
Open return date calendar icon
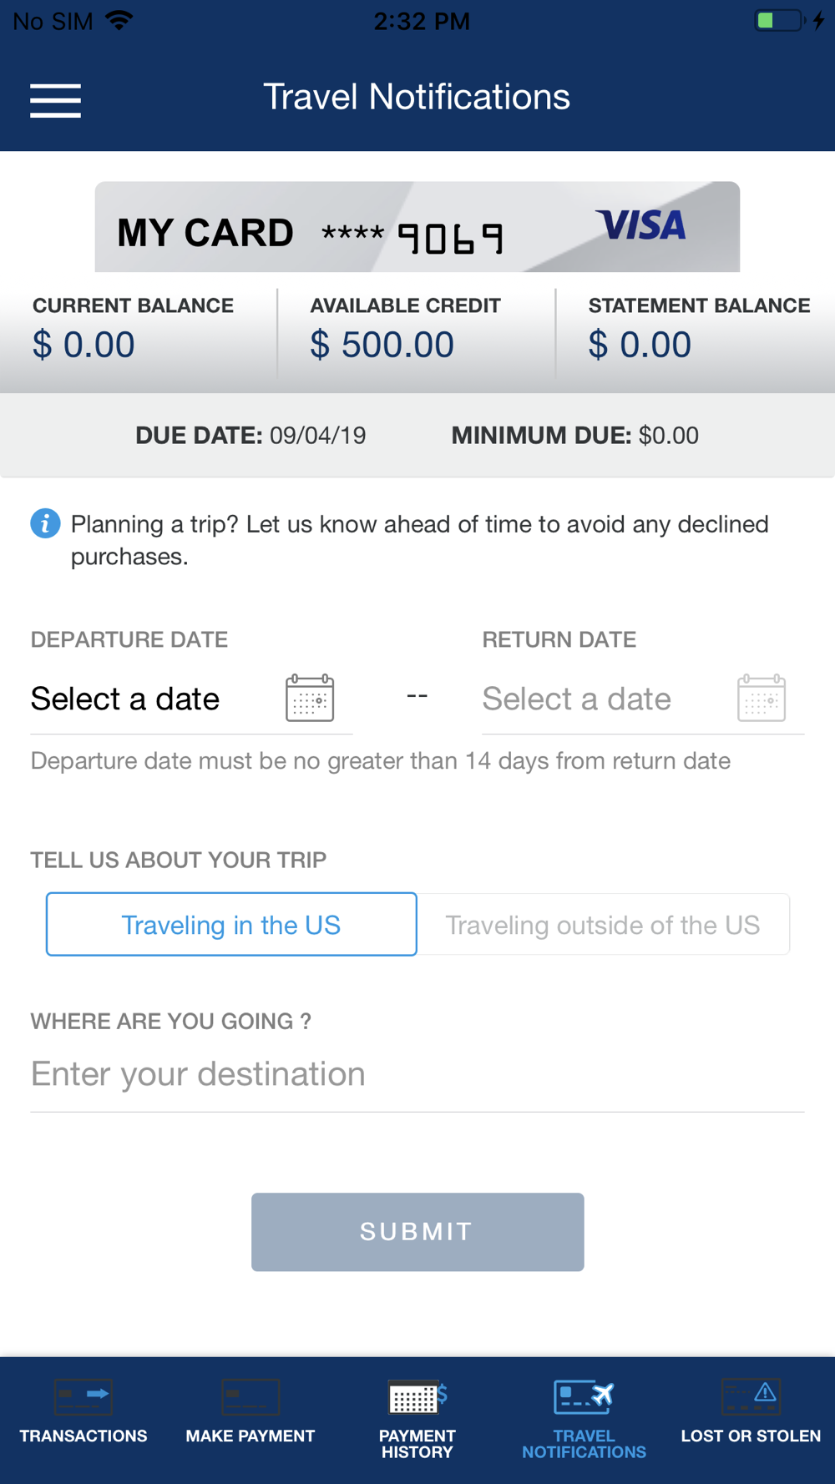(762, 698)
